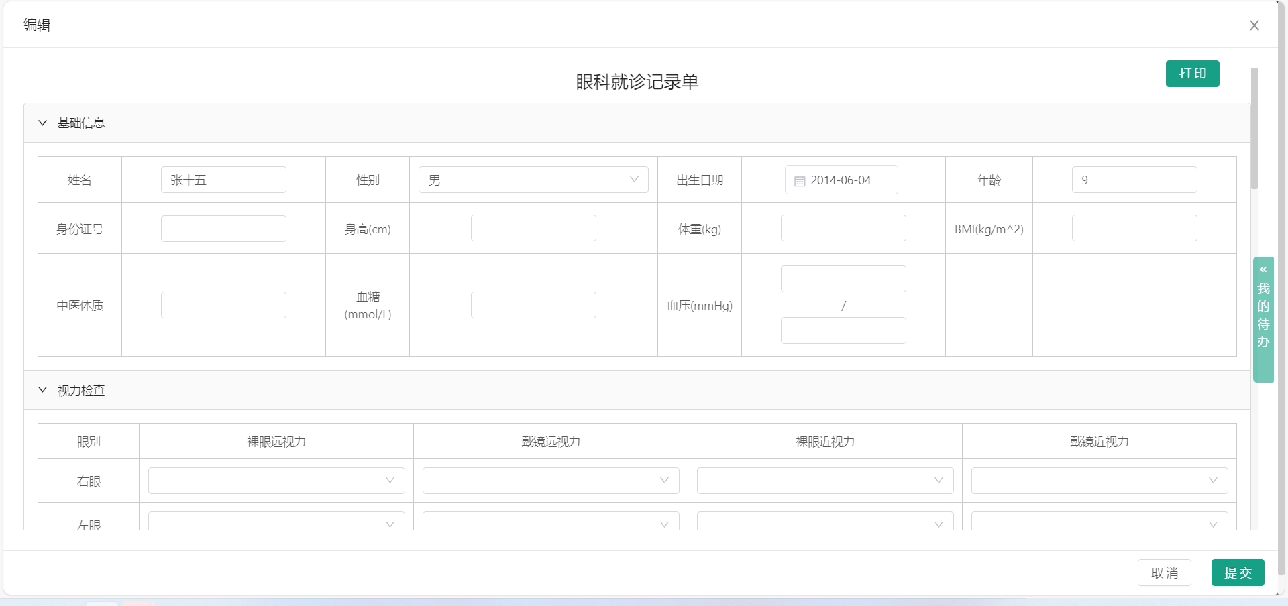Open 左眼 戴镜近视力 dropdown
1288x606 pixels.
pyautogui.click(x=1099, y=522)
